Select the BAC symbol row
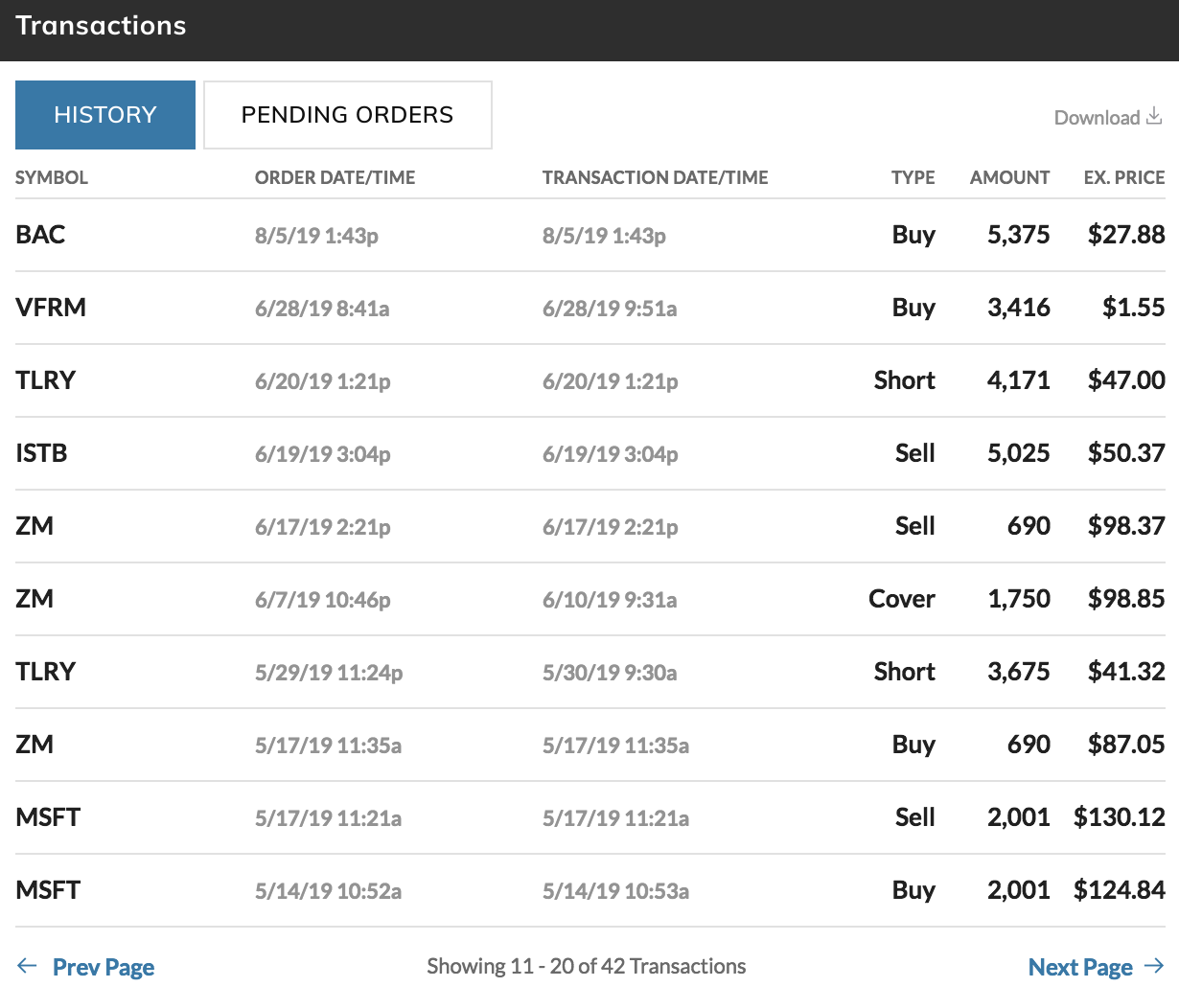 click(40, 235)
